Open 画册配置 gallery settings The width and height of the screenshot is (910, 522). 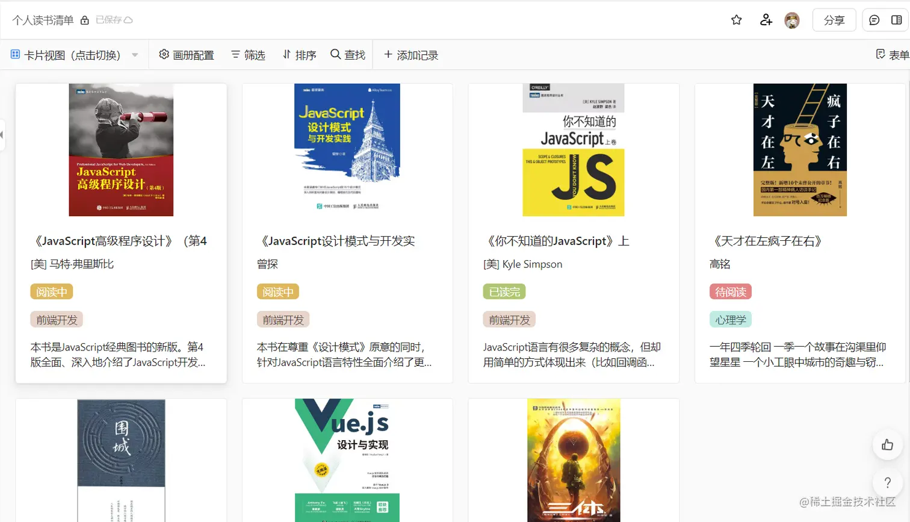coord(186,55)
